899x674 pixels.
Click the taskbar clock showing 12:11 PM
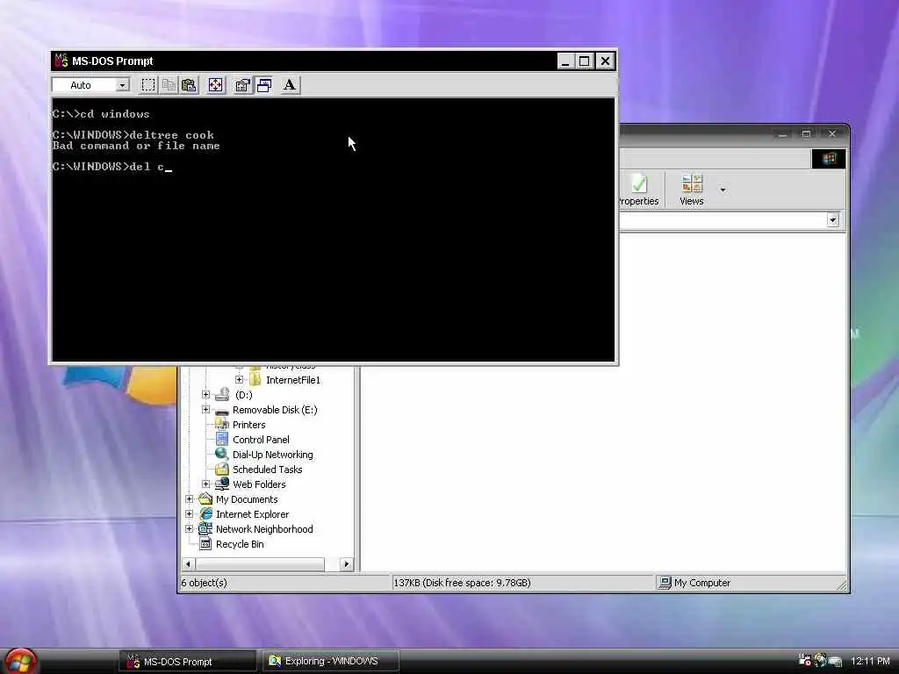(870, 662)
